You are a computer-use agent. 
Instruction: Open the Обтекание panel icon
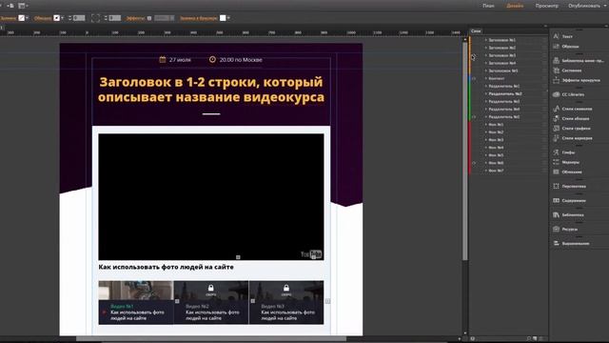click(556, 171)
